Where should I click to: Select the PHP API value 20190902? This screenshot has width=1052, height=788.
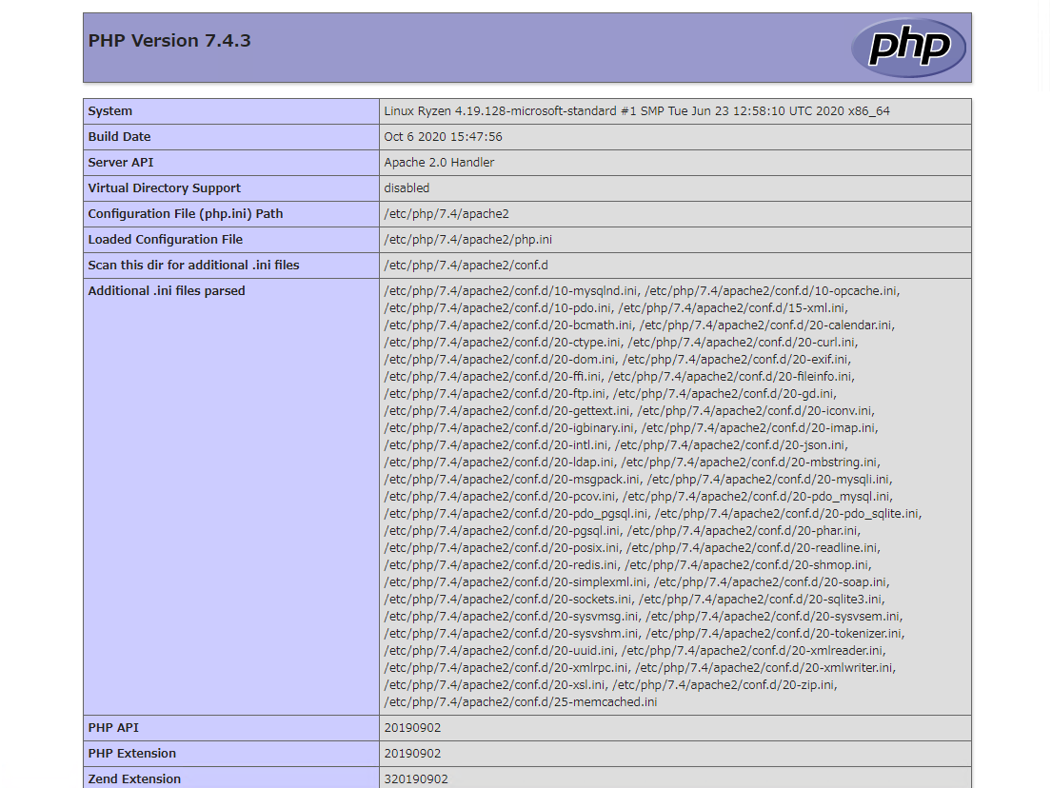[405, 727]
